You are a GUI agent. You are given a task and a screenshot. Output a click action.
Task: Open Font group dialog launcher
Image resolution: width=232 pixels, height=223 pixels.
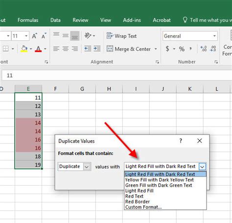point(46,62)
